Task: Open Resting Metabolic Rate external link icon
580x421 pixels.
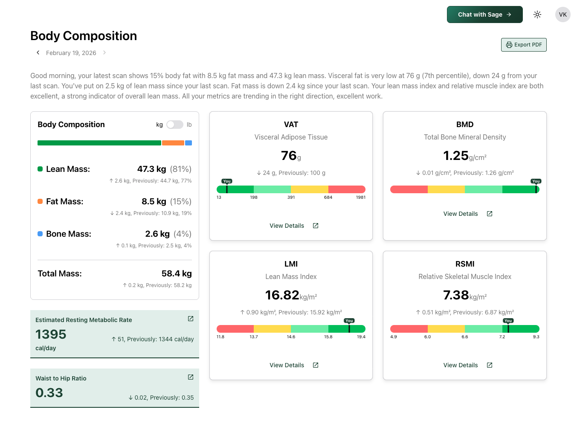Action: click(191, 319)
